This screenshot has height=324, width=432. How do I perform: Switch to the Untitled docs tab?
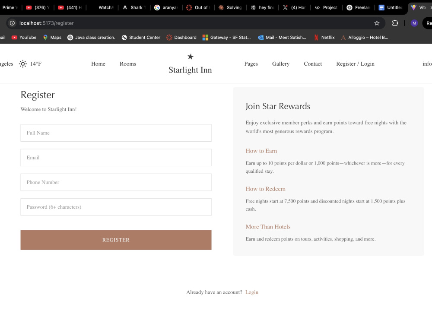click(391, 7)
